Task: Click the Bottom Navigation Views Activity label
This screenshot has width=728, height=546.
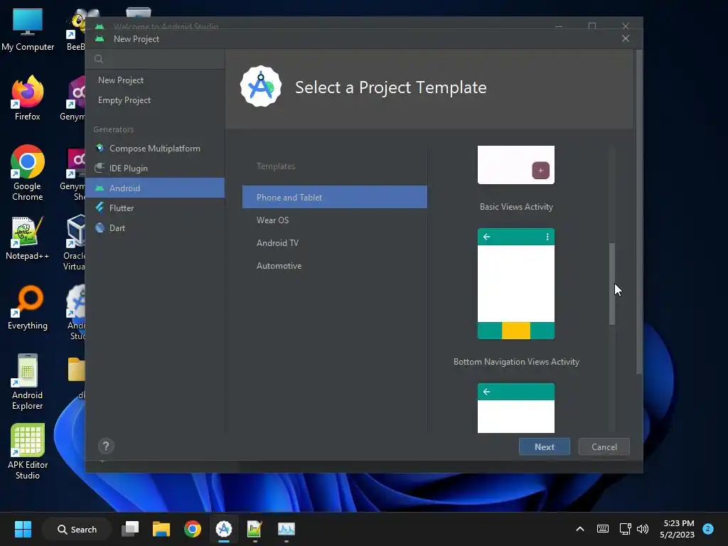Action: 516,362
